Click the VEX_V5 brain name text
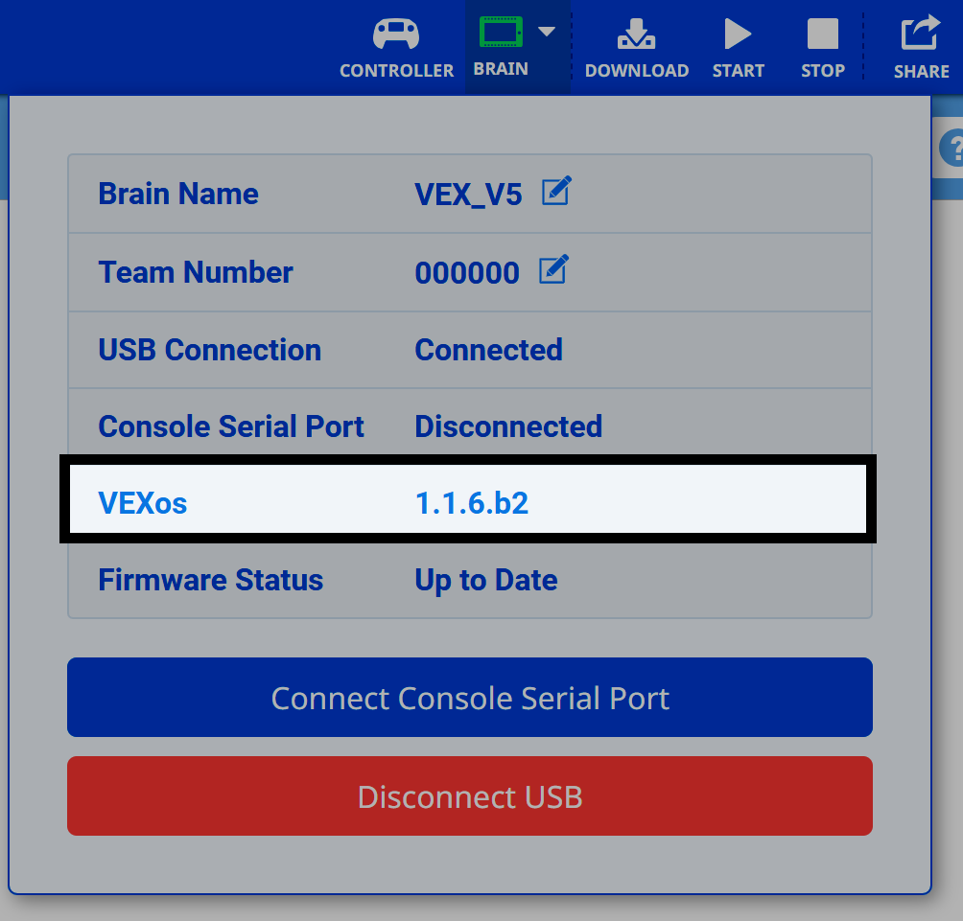 point(467,193)
